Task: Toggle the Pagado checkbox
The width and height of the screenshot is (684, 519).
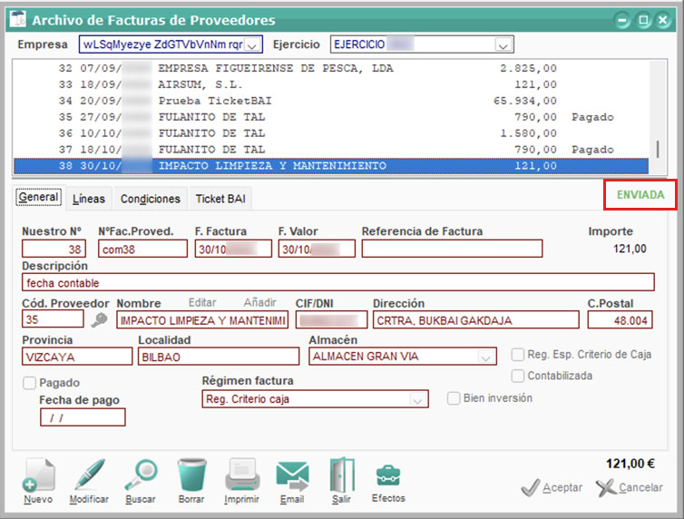Action: [x=30, y=383]
